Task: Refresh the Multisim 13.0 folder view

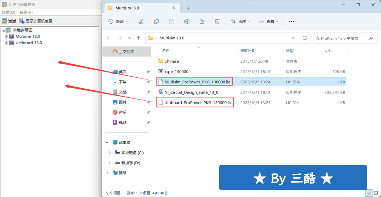Action: pyautogui.click(x=304, y=38)
